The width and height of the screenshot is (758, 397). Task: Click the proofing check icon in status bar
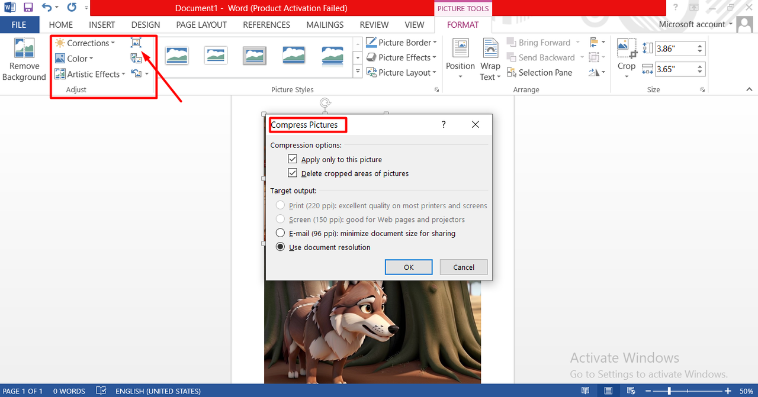[101, 390]
